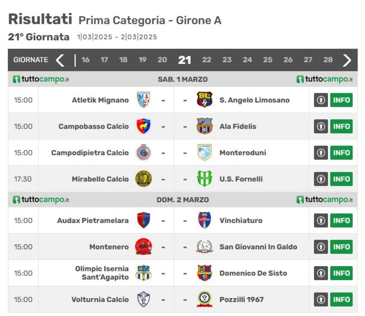
Task: Click the Atletik Mignano team logo
Action: click(143, 100)
